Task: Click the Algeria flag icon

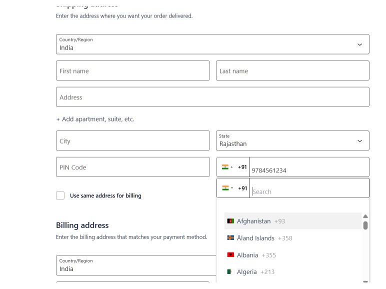Action: (x=230, y=272)
